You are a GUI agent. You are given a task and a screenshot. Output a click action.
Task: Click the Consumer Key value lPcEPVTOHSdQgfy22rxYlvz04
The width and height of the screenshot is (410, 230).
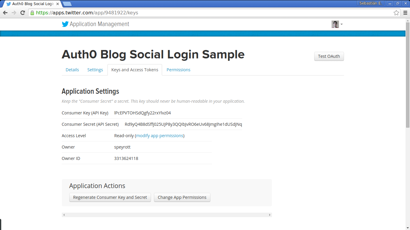[x=143, y=113]
